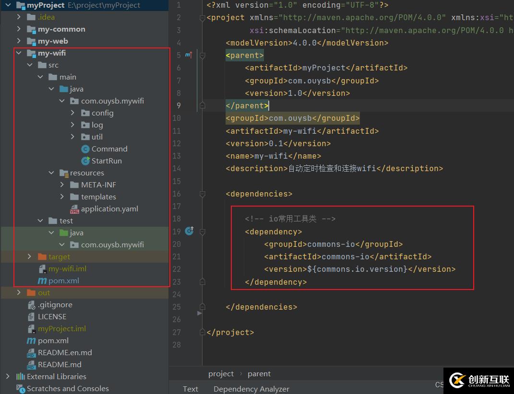Screen dimensions: 514x394
Task: Click the README.en.md markdown icon
Action: (x=32, y=353)
